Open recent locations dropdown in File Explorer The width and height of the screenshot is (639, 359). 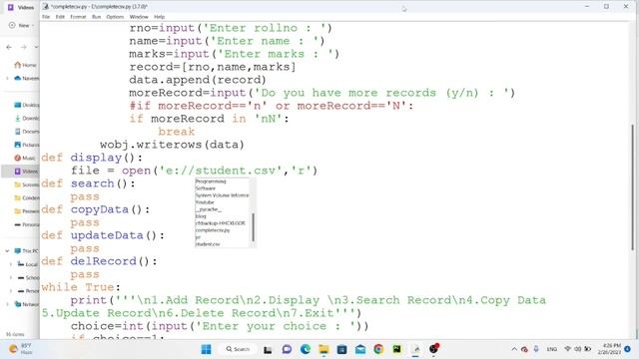pyautogui.click(x=36, y=47)
